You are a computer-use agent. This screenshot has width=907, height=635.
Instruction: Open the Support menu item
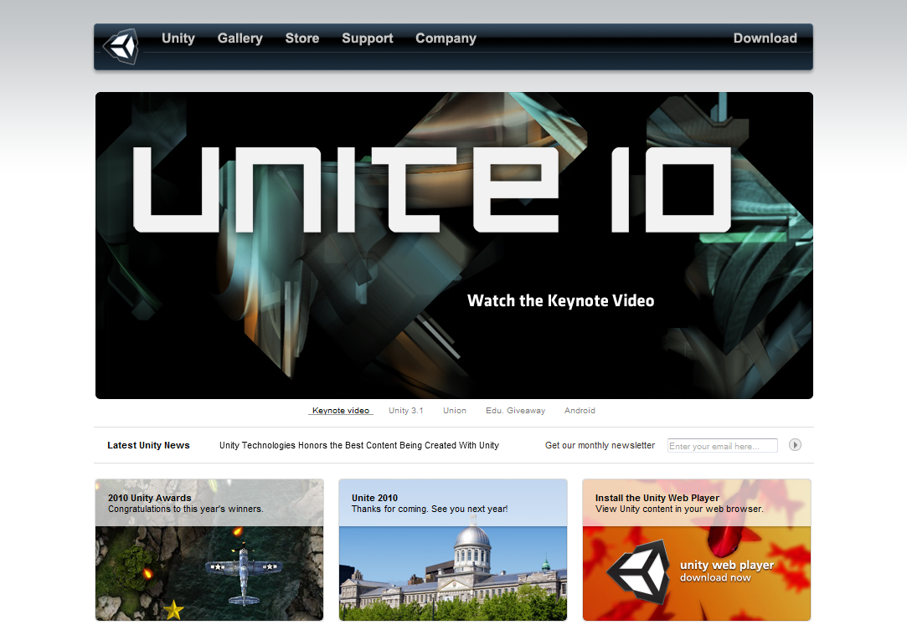(x=368, y=38)
